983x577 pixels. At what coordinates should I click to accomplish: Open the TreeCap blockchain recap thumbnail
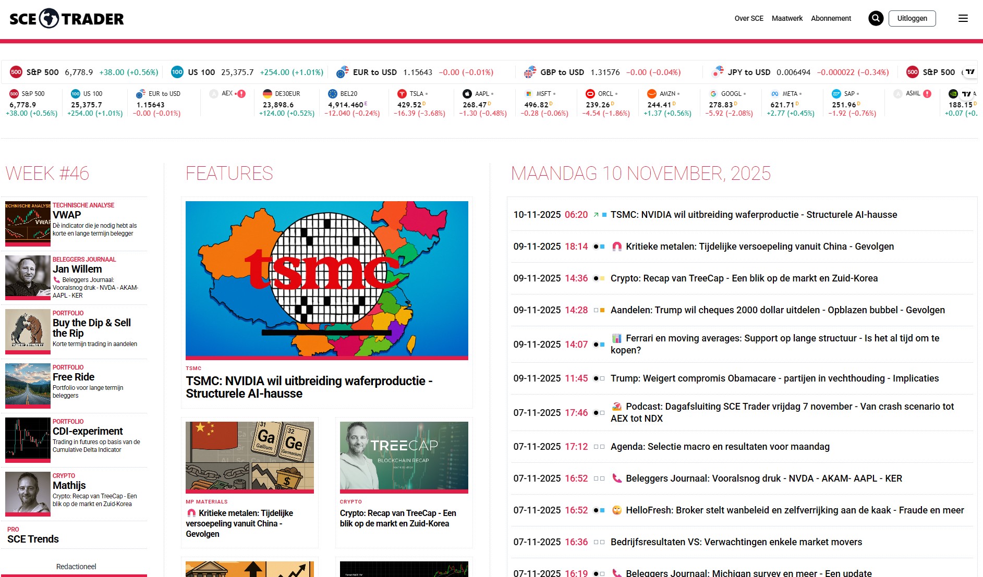point(404,456)
